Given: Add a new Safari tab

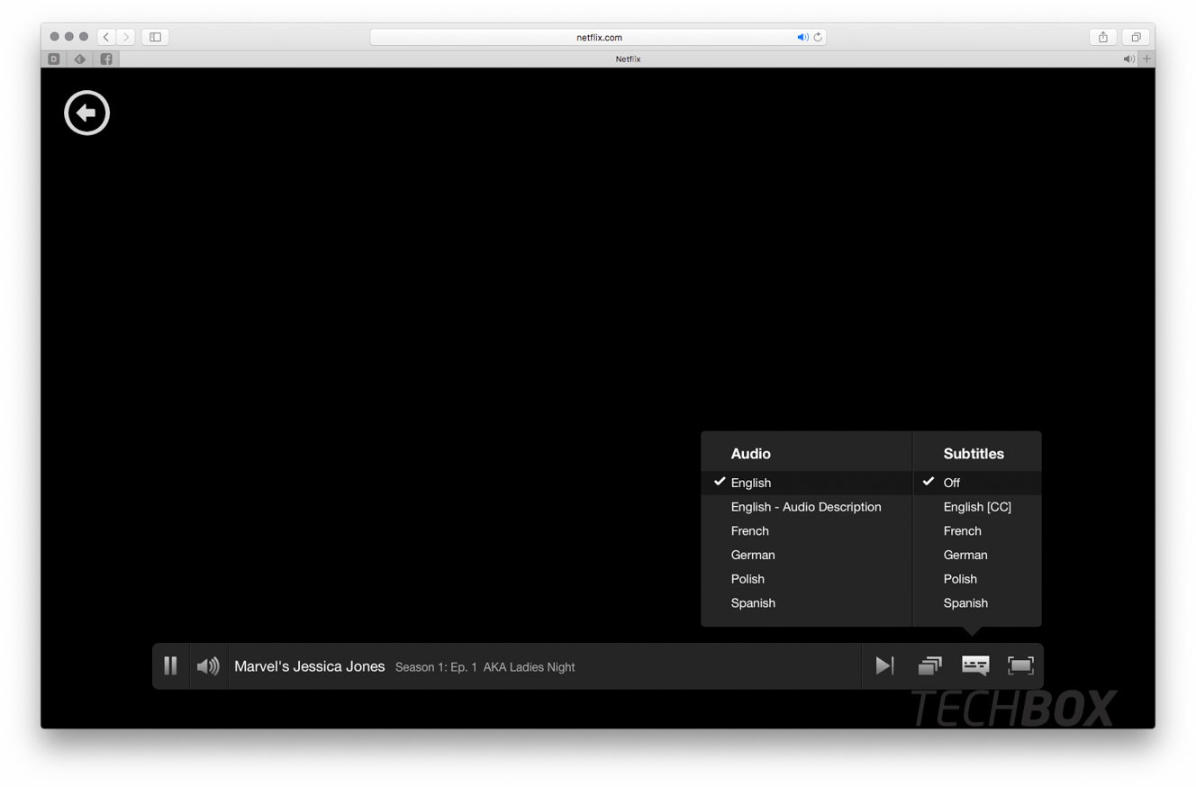Looking at the screenshot, I should tap(1146, 59).
